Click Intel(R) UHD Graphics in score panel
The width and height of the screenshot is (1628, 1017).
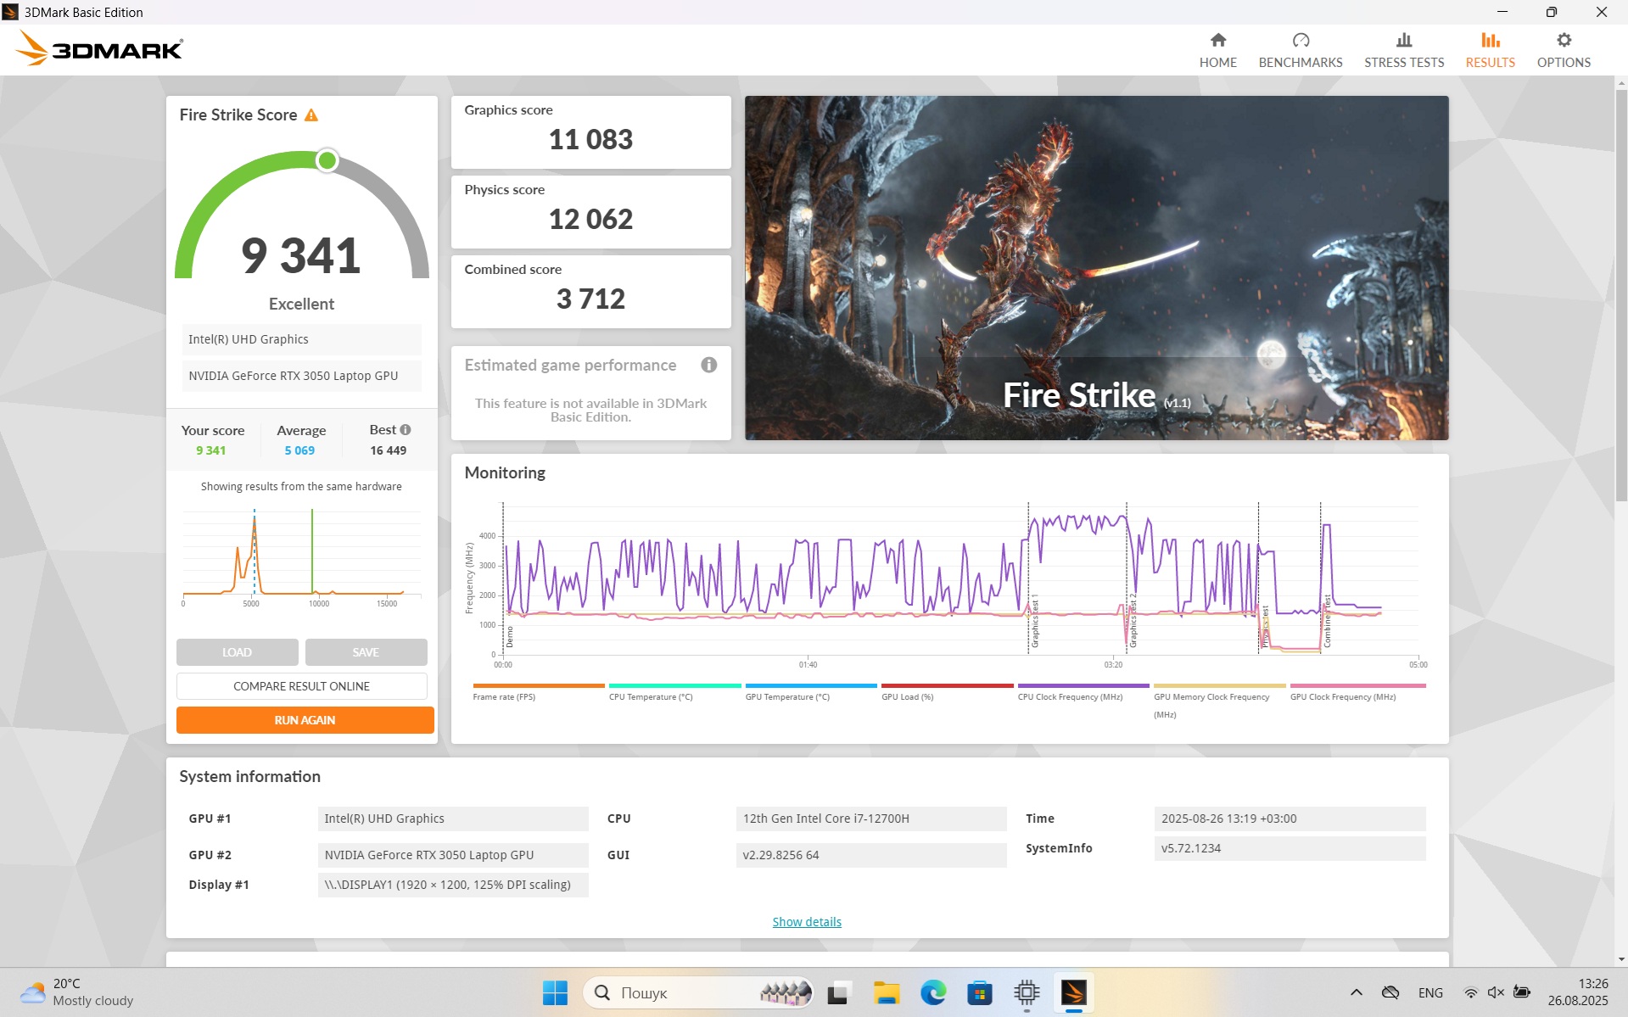coord(301,339)
